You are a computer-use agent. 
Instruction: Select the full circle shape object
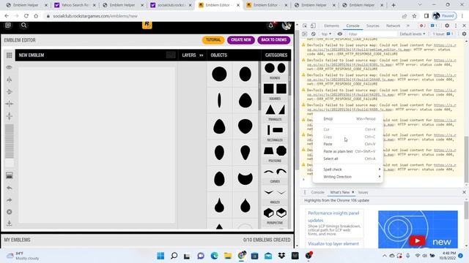[219, 75]
